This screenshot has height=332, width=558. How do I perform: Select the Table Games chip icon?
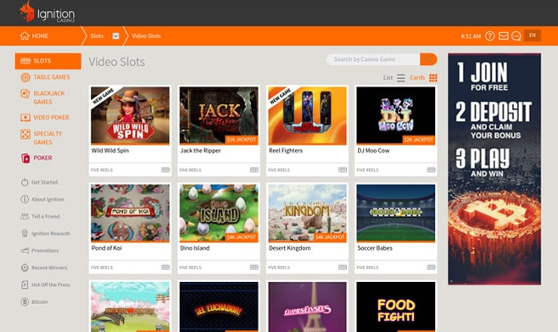pos(25,77)
